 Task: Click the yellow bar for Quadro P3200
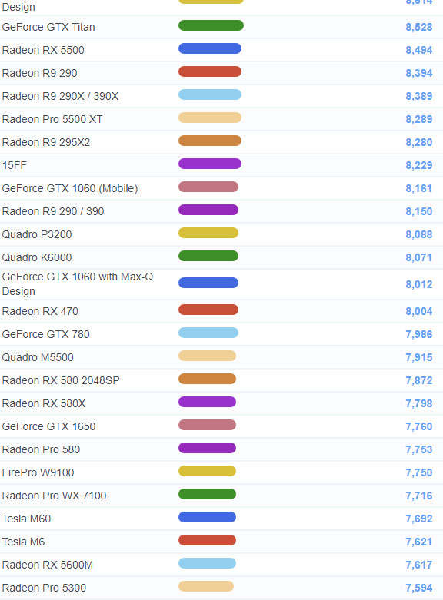pos(208,233)
